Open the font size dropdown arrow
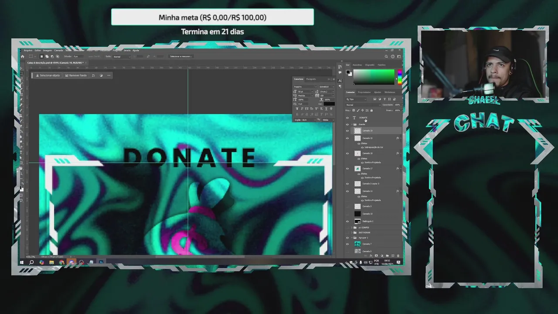 click(312, 92)
